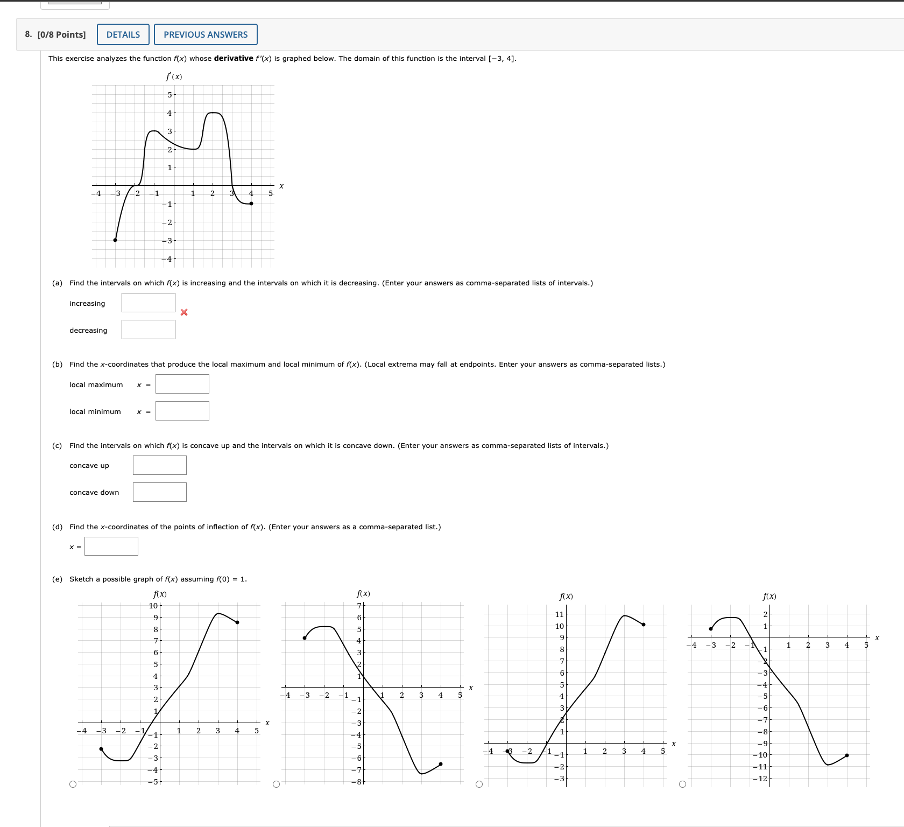Select the second graph option radio button
904x827 pixels.
(276, 784)
